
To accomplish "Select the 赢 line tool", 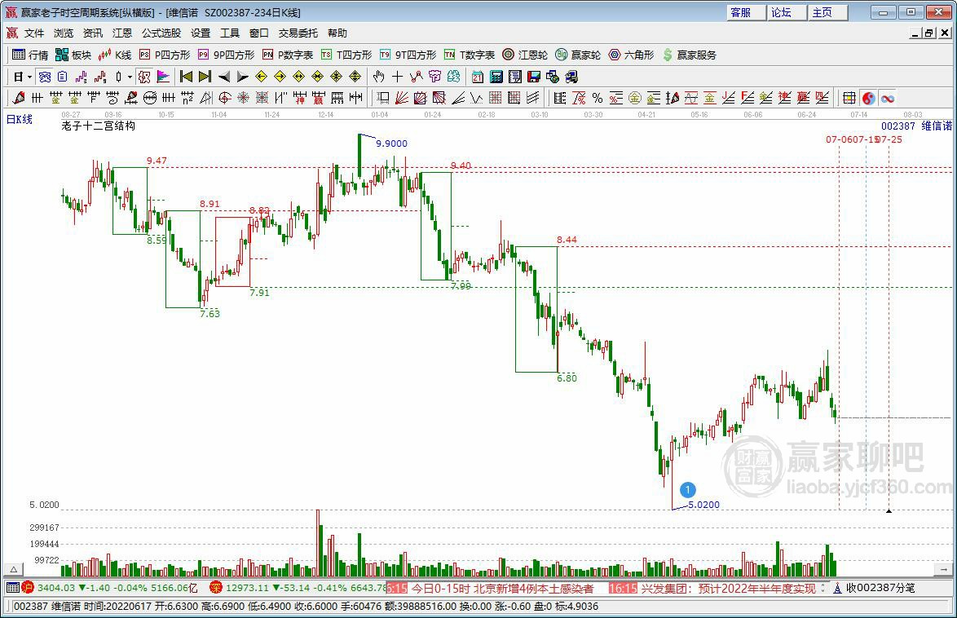I will (319, 98).
